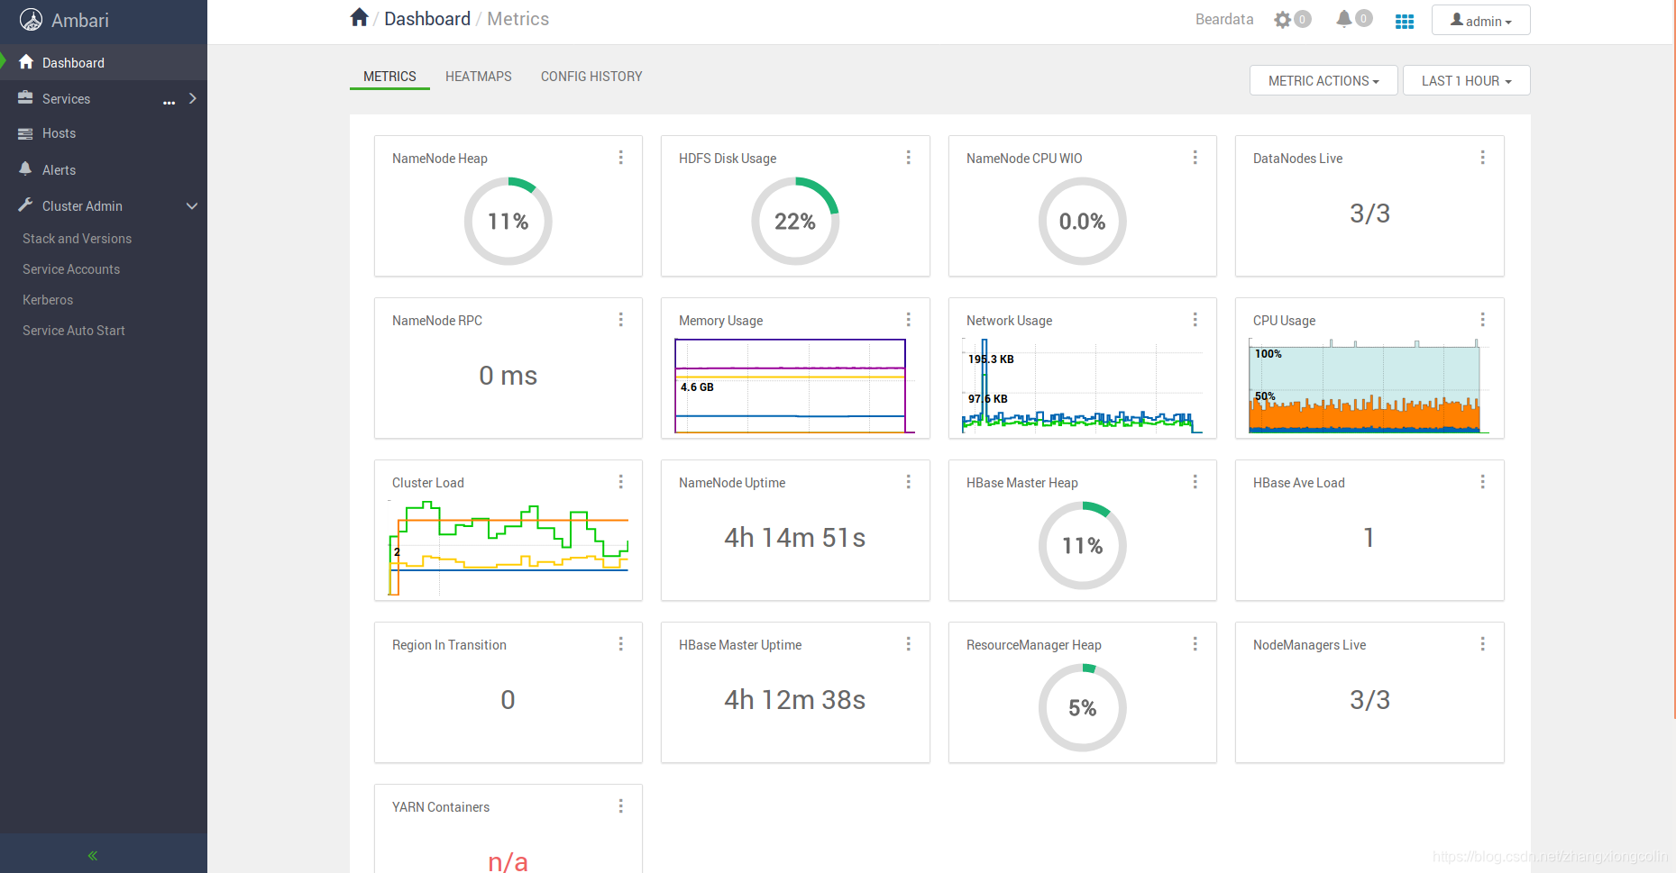Open HDFS Disk Usage widget kebab menu

click(x=908, y=158)
